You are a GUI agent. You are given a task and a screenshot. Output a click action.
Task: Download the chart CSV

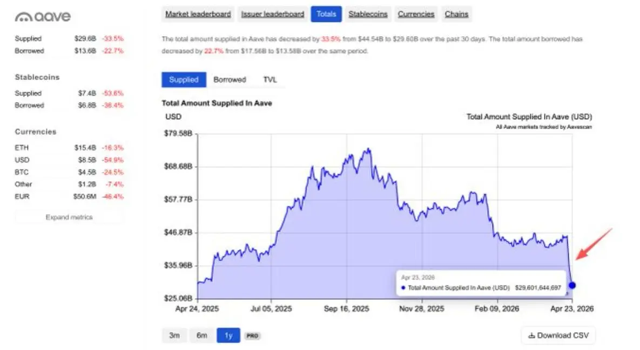[558, 335]
